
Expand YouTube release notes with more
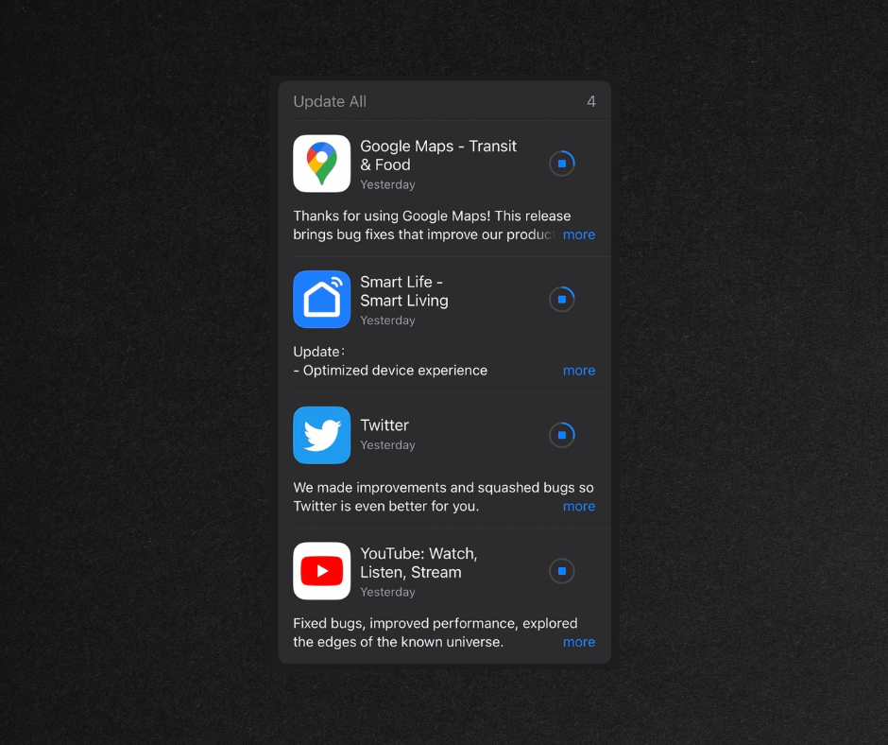579,642
